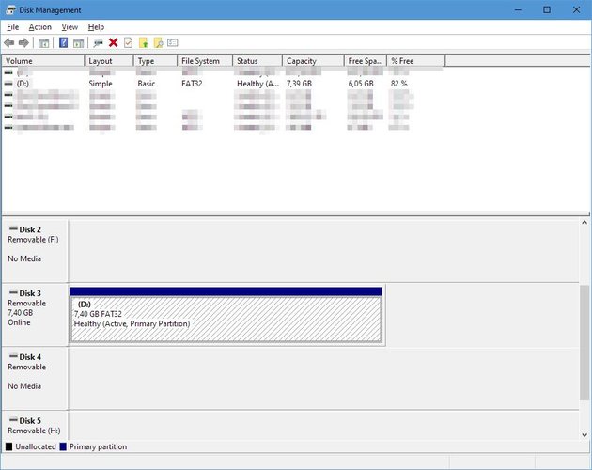Open Help via the blue question-mark icon
Image resolution: width=592 pixels, height=470 pixels.
[64, 42]
